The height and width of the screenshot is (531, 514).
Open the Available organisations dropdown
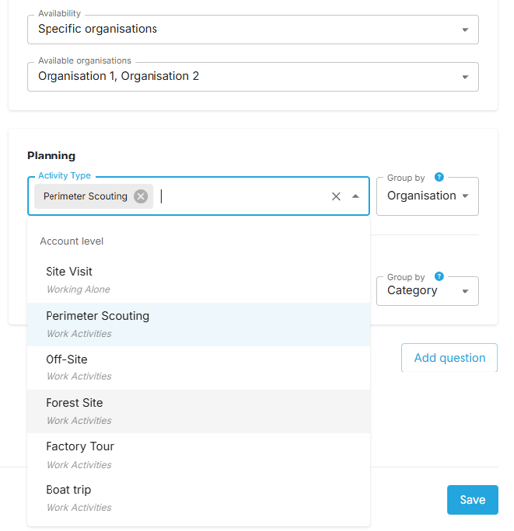point(253,77)
